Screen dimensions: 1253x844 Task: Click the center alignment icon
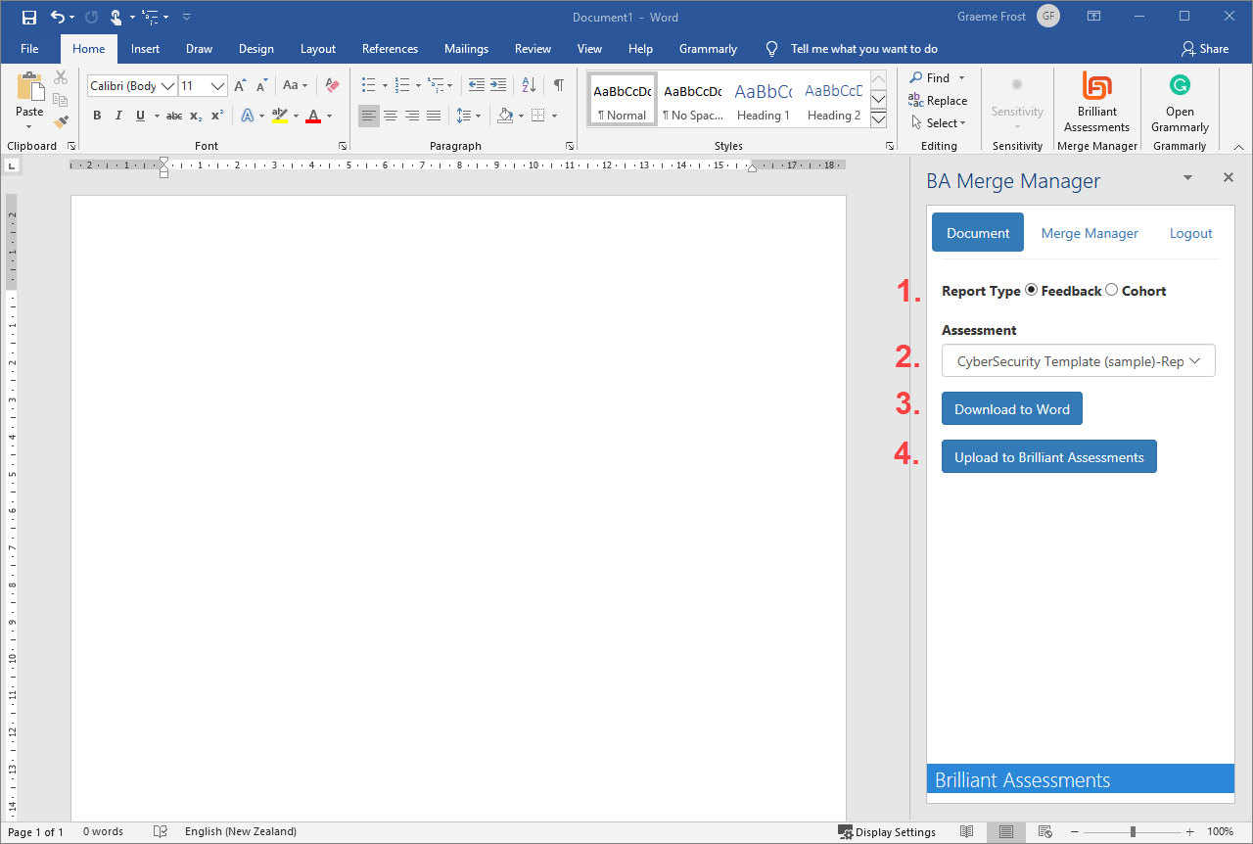[391, 116]
